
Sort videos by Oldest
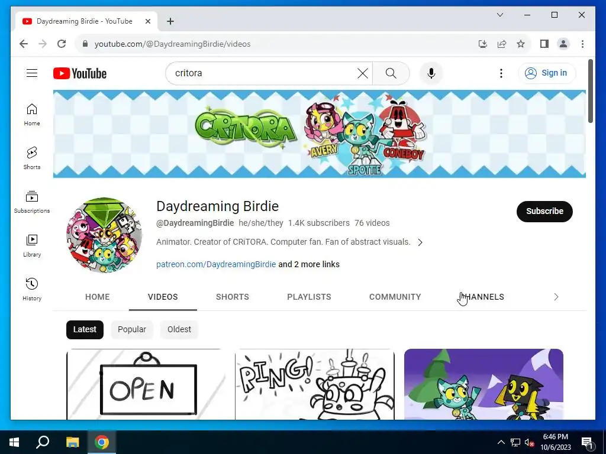tap(179, 330)
